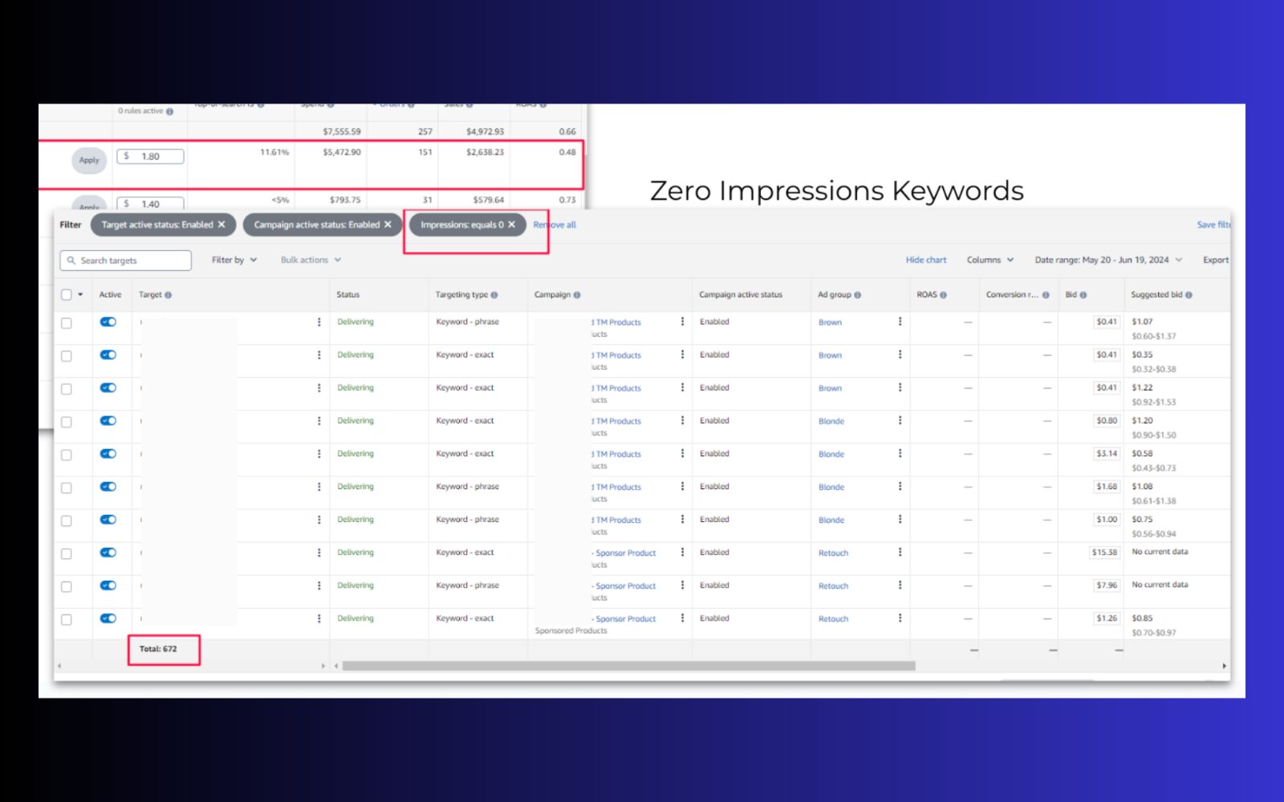Open Brown ad group in $1.07 suggested bid row
The image size is (1284, 802).
pyautogui.click(x=830, y=322)
